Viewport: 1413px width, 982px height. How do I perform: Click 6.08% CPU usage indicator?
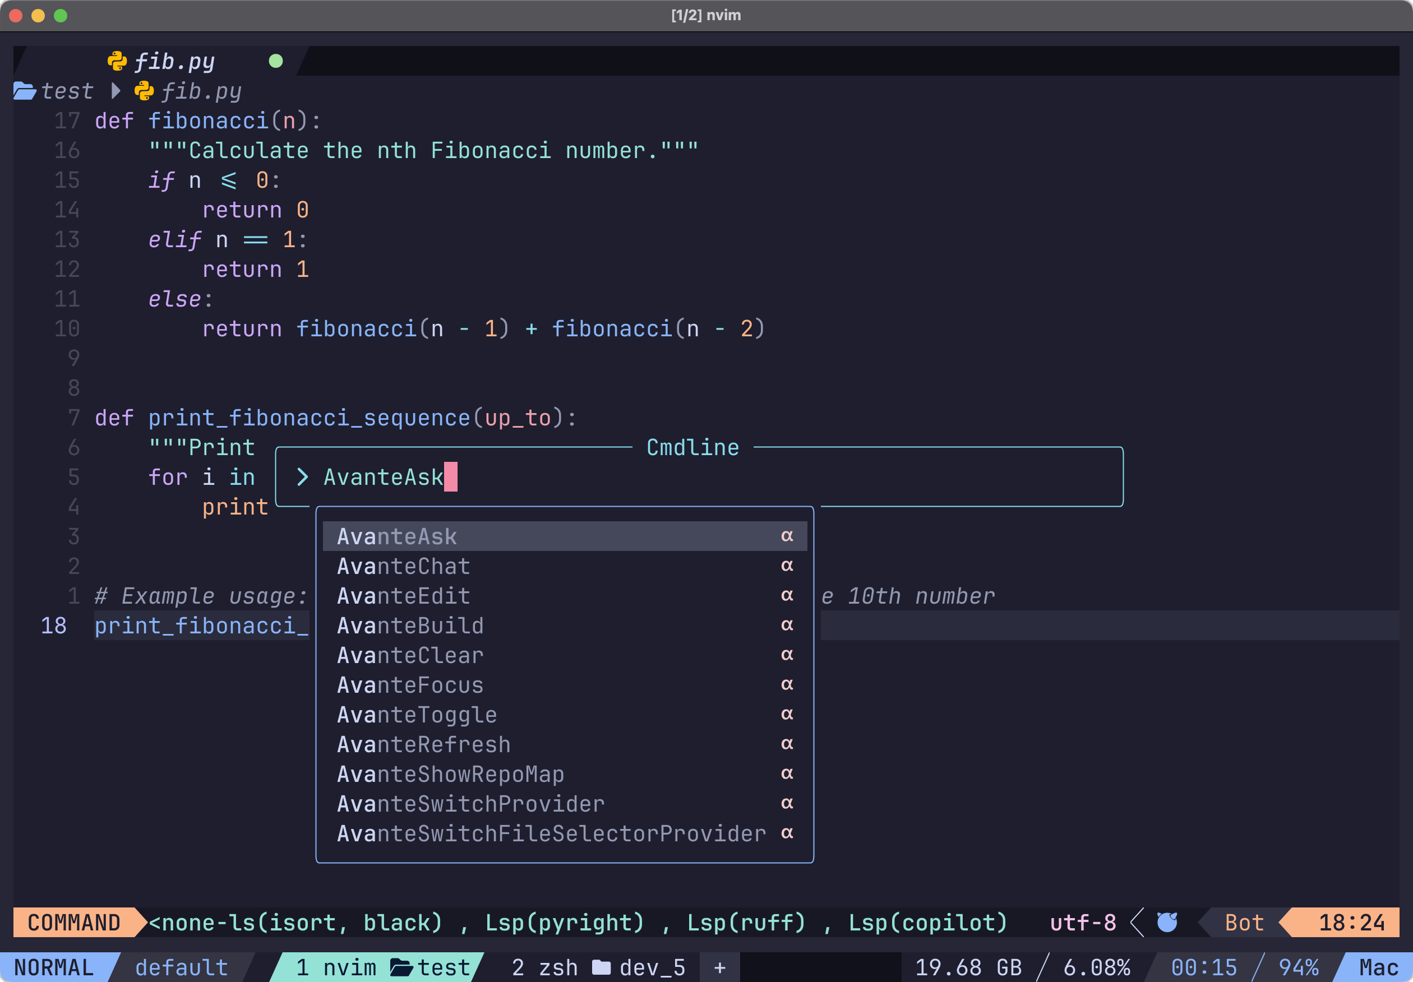click(1097, 967)
